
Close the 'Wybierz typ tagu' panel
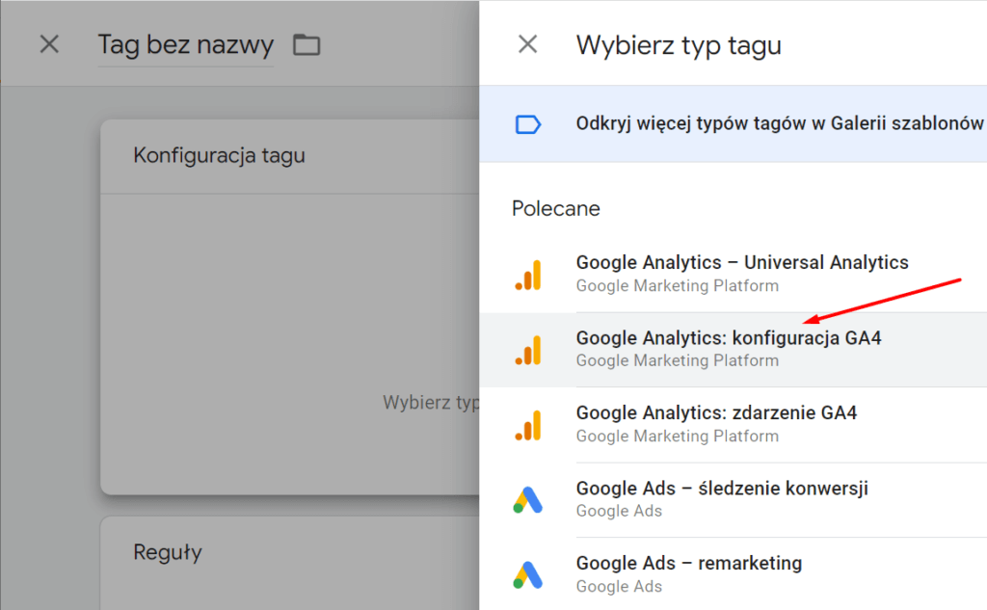coord(527,44)
